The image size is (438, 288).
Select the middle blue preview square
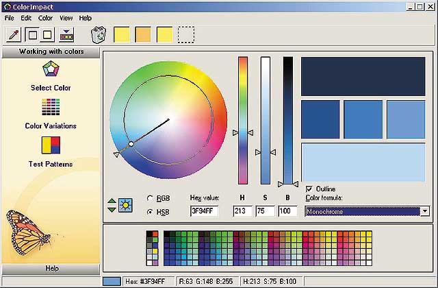coord(363,119)
